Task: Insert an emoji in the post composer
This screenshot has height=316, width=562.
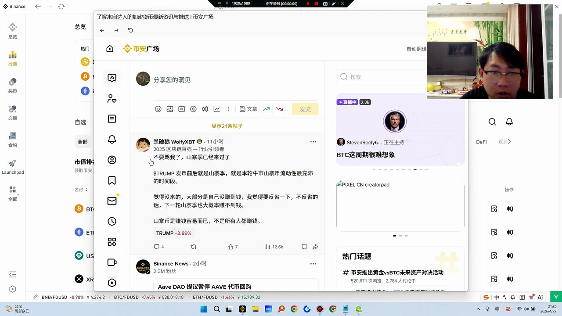Action: coord(158,109)
